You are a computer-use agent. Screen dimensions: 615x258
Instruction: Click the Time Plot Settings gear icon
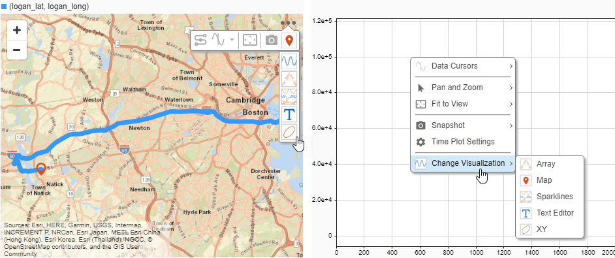point(421,142)
